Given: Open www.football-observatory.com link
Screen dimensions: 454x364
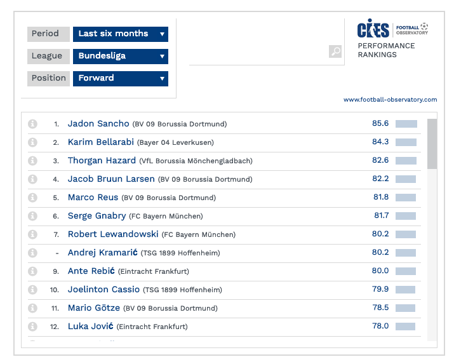Looking at the screenshot, I should [x=390, y=100].
